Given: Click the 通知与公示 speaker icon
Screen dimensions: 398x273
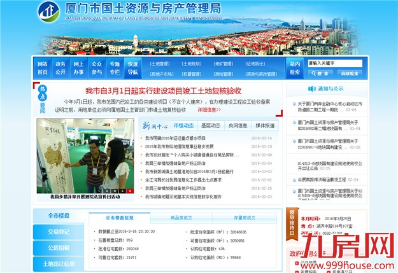Looking at the screenshot, I should click(311, 88).
